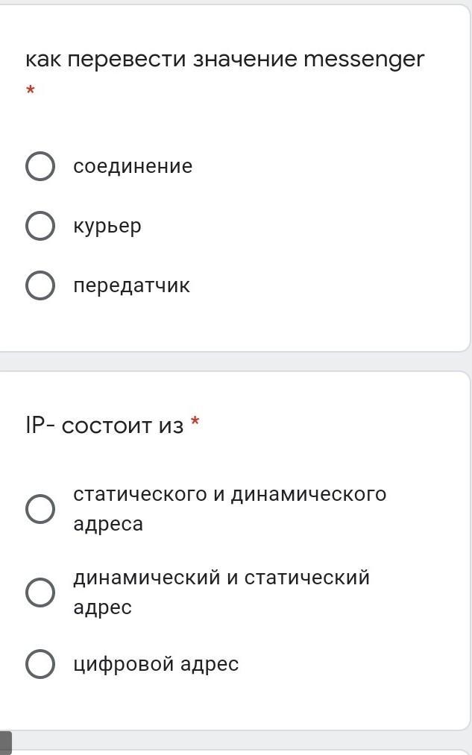Viewport: 472px width, 755px height.
Task: Click the IP- состоит из question title
Action: [x=104, y=426]
